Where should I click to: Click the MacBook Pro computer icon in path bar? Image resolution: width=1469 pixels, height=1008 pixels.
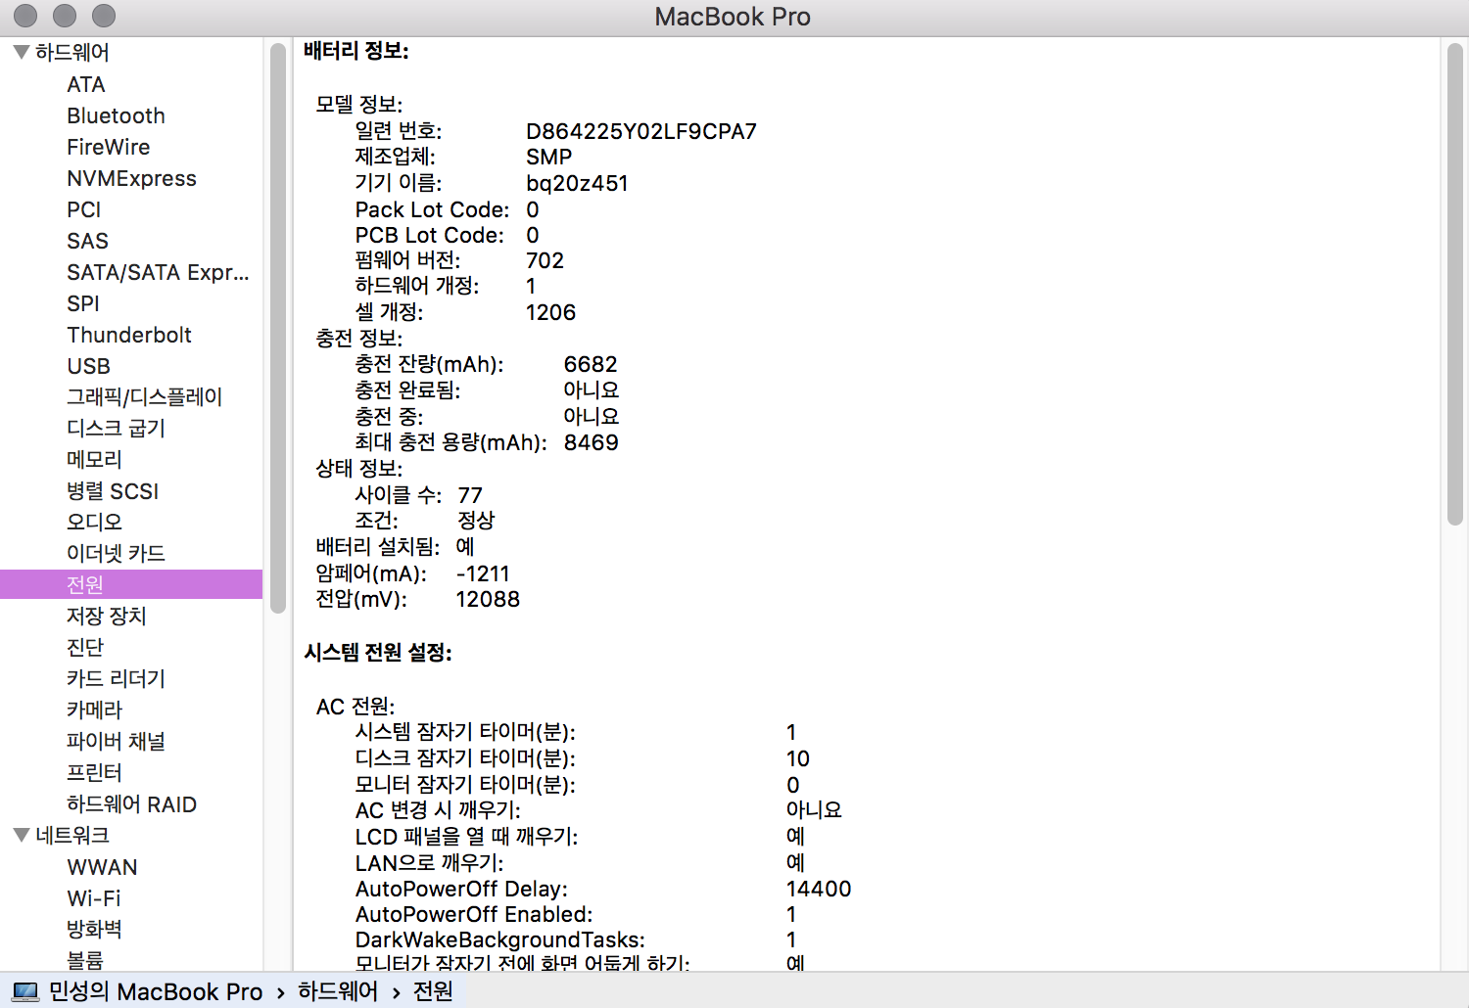click(26, 992)
